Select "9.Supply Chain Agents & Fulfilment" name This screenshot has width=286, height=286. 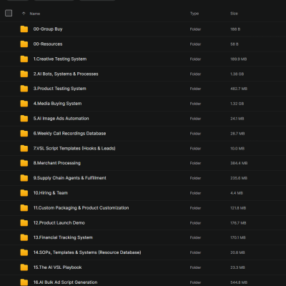pyautogui.click(x=69, y=178)
